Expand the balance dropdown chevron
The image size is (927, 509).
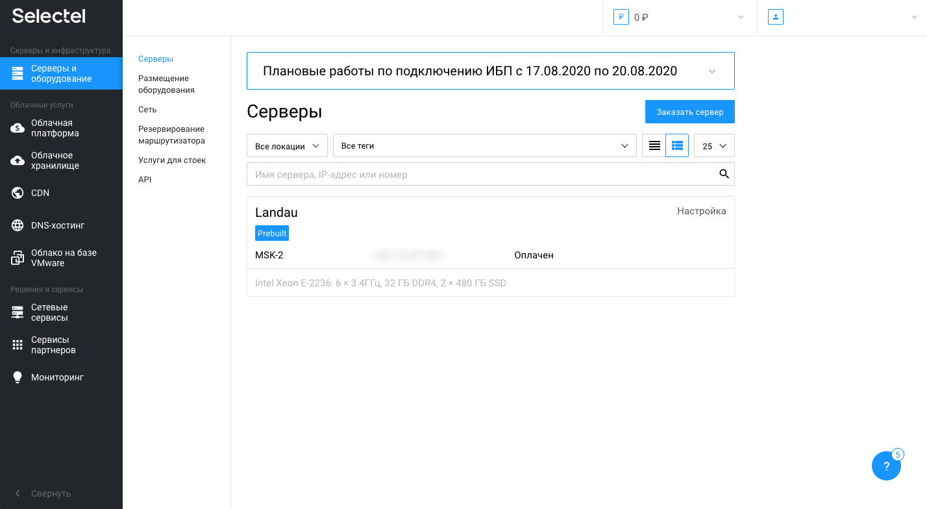(x=741, y=18)
